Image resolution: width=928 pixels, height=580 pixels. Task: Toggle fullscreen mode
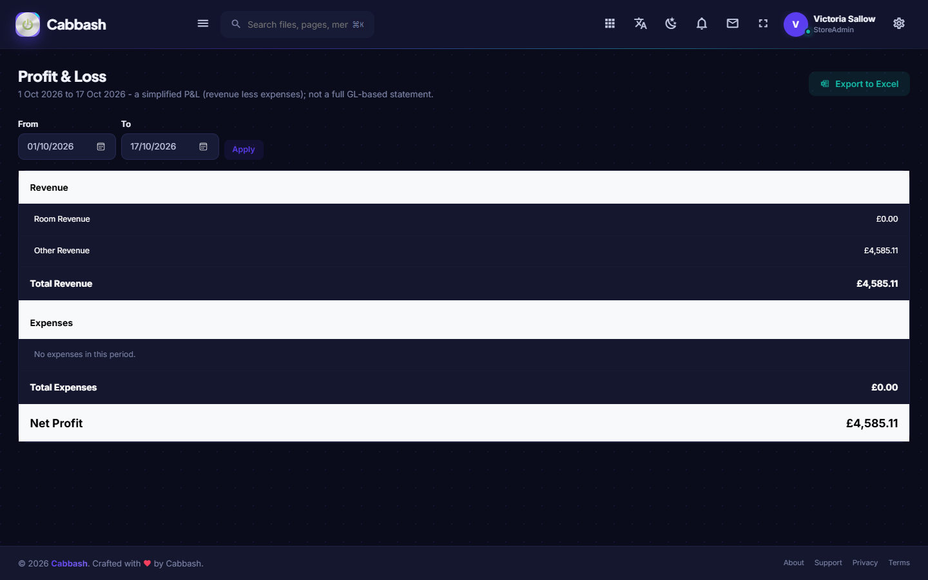click(763, 24)
